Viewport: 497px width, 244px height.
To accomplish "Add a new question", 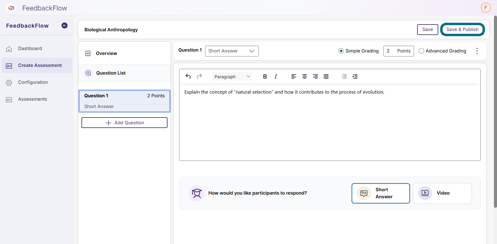I will tap(124, 123).
